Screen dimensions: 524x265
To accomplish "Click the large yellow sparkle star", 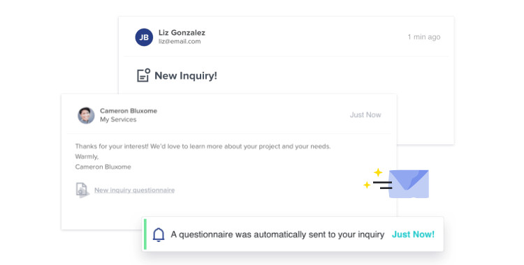I will (378, 172).
